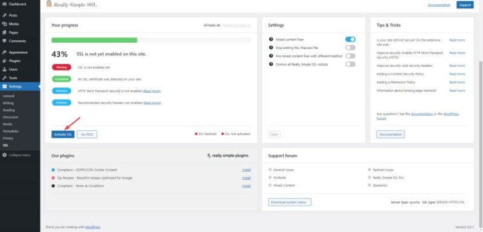Open Read more for Recommended security headers task

(x=152, y=102)
